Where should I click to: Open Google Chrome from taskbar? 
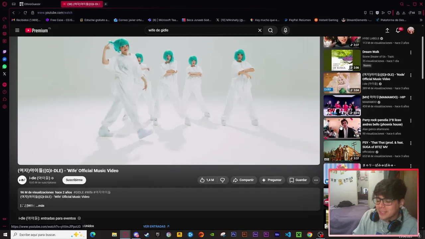(x=309, y=235)
